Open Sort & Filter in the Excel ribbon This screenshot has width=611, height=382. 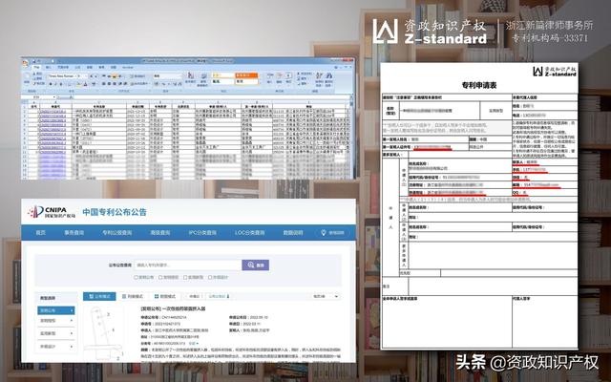pos(319,78)
